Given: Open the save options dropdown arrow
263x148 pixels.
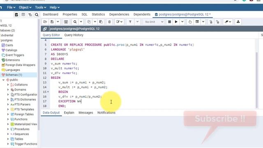Looking at the screenshot, I should pos(58,22).
